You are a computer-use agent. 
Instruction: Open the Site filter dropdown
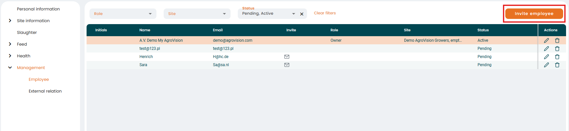point(197,14)
